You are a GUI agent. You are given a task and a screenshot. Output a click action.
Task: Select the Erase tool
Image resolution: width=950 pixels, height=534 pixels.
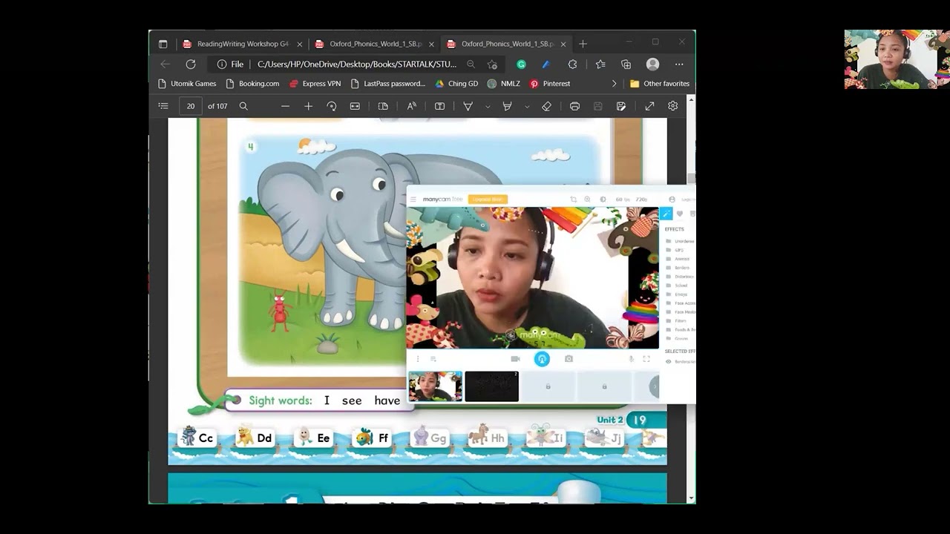click(x=547, y=106)
